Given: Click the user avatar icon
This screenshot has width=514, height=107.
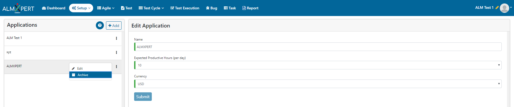Looking at the screenshot, I should tap(504, 8).
